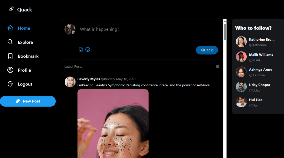The width and height of the screenshot is (284, 158).
Task: Click the feed's vertical scrollbar thumb
Action: coord(225,31)
